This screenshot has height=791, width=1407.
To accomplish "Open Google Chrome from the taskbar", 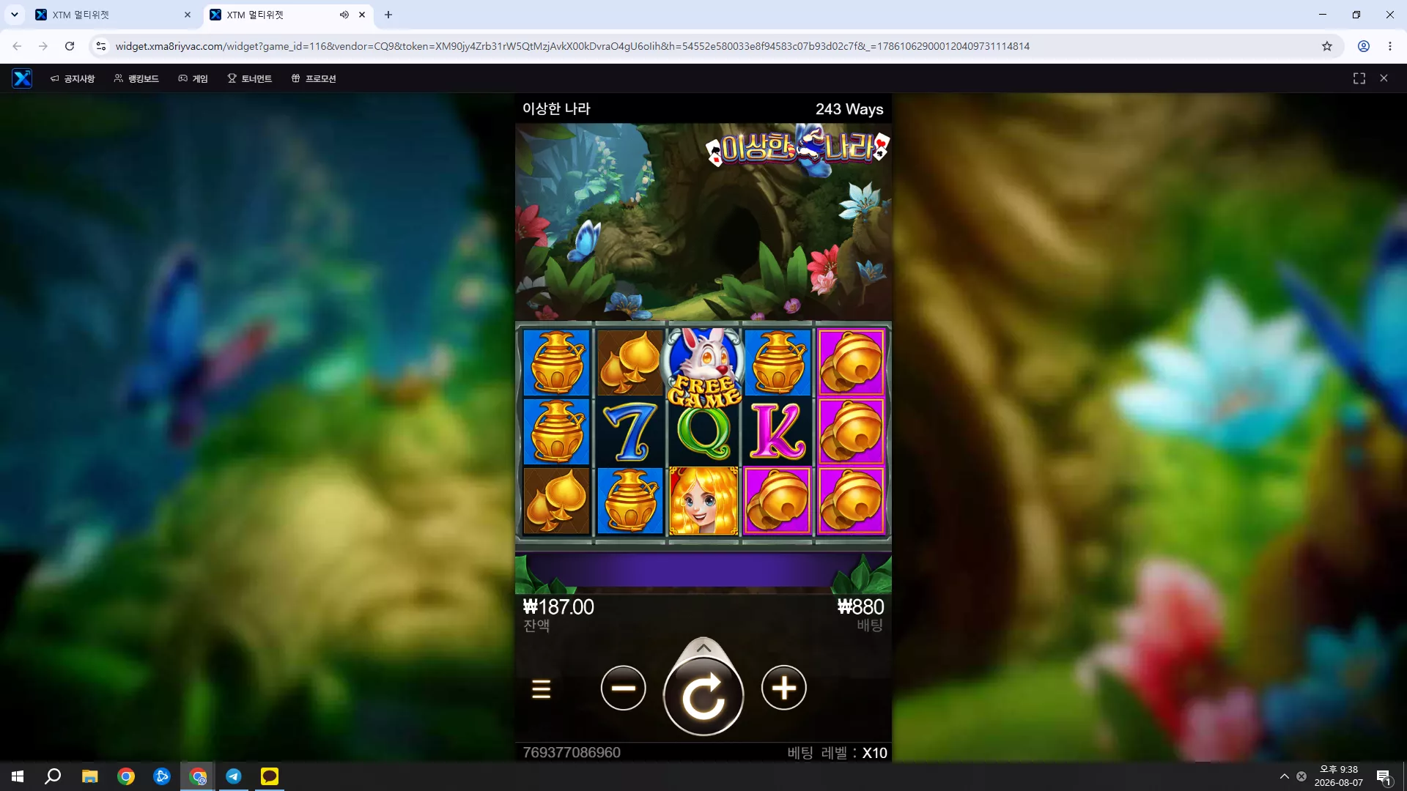I will (126, 776).
